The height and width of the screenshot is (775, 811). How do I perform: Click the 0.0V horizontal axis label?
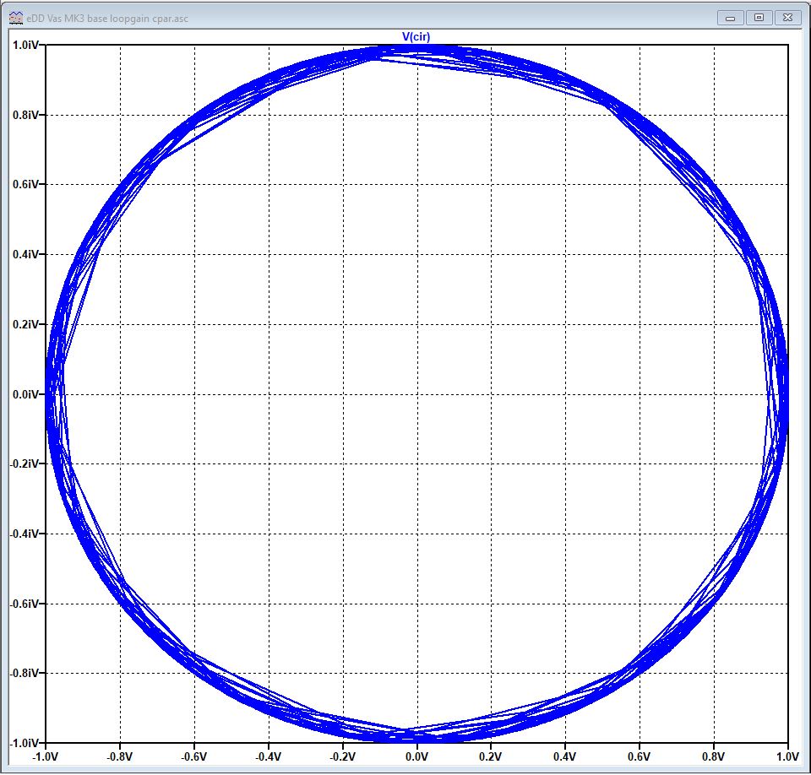tap(416, 757)
